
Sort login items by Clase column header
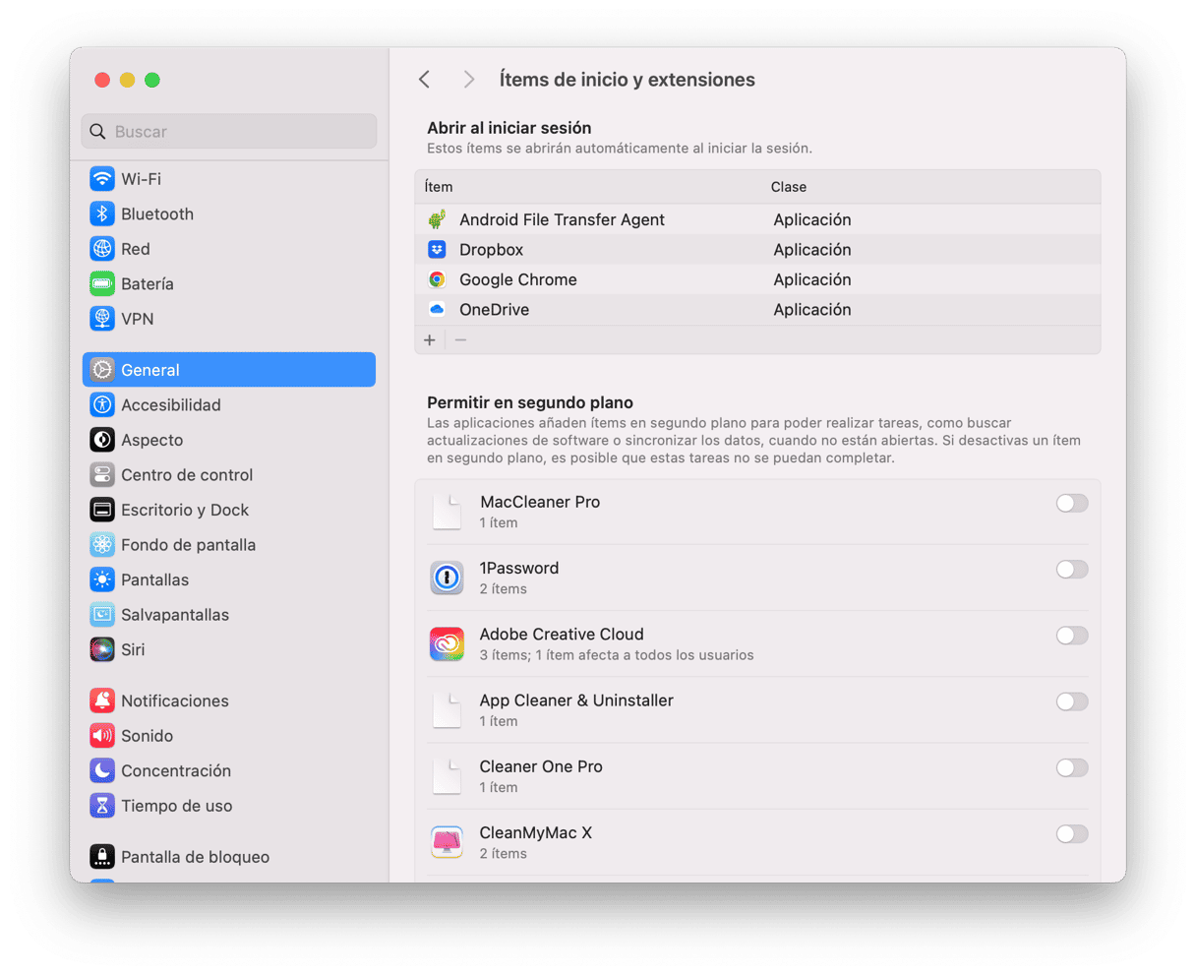tap(789, 187)
